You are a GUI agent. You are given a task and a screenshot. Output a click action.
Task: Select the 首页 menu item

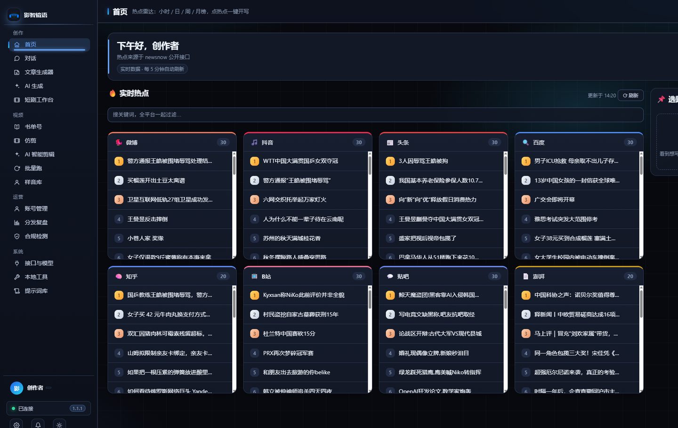pos(49,44)
